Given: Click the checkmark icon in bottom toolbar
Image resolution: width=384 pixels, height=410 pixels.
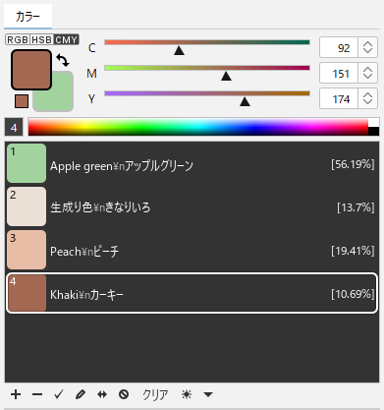Looking at the screenshot, I should pos(59,394).
